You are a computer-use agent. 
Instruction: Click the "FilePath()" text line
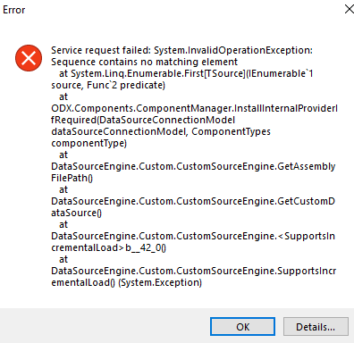(x=72, y=178)
